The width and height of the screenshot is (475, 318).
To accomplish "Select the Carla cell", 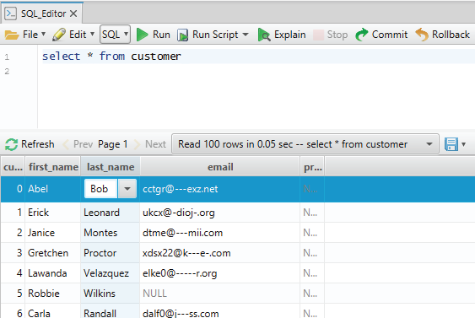I will 53,311.
